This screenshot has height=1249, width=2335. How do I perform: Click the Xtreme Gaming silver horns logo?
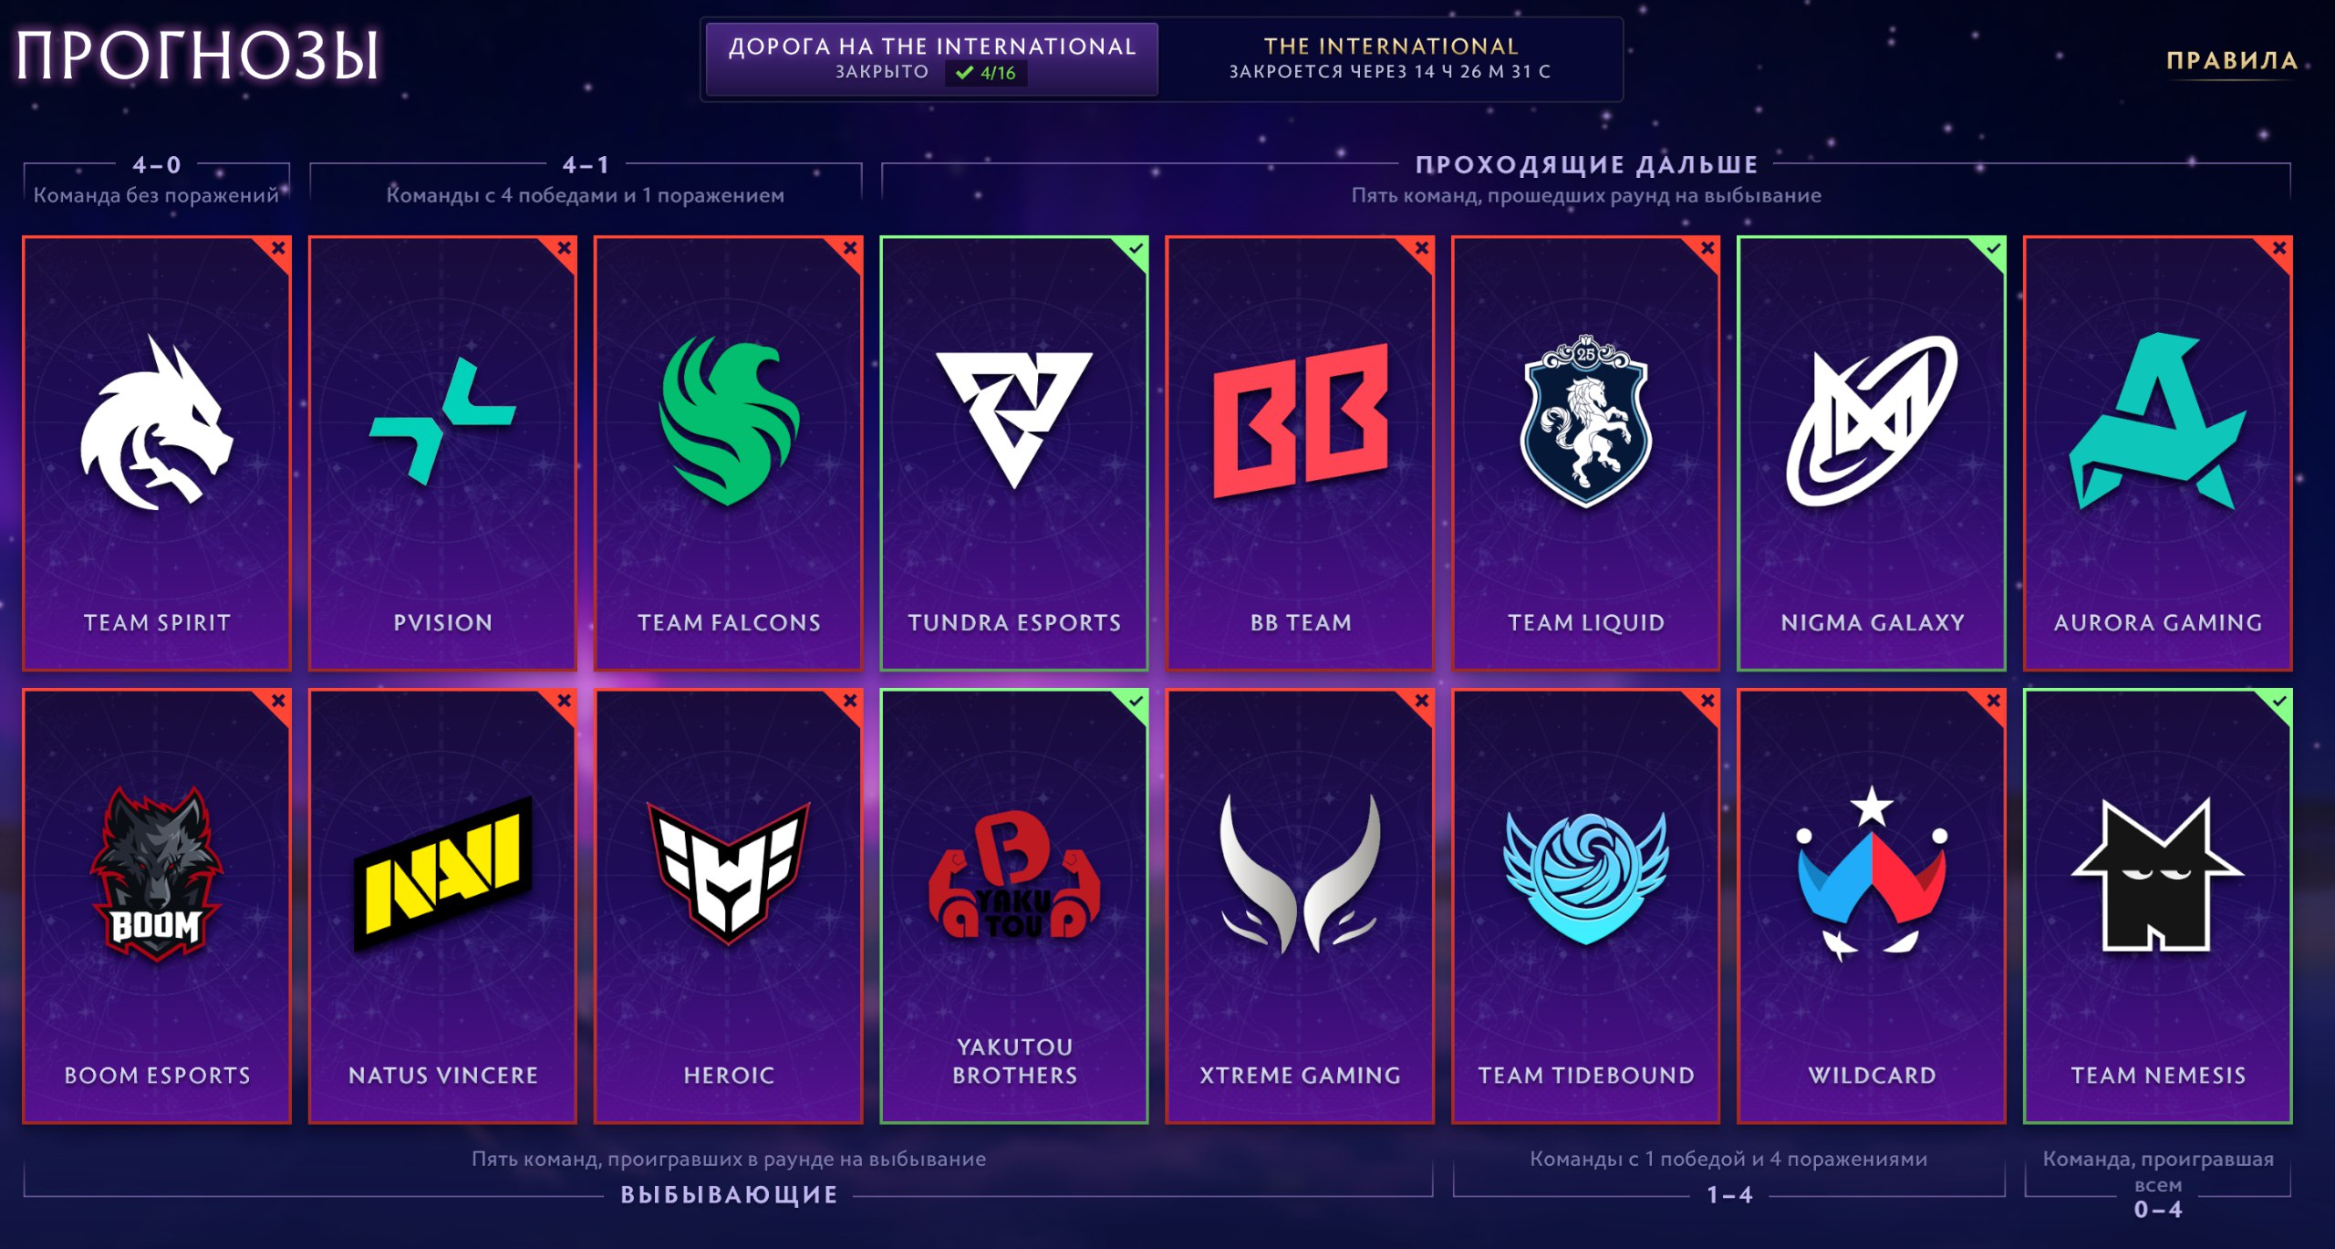pos(1301,874)
